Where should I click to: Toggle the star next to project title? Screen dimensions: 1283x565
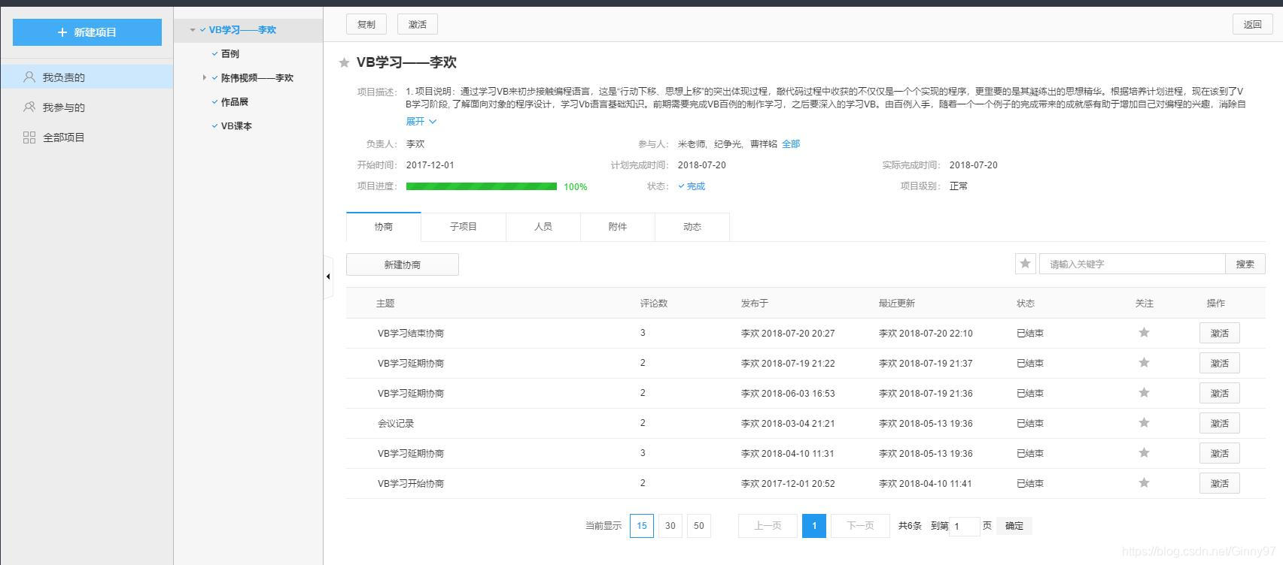coord(344,62)
